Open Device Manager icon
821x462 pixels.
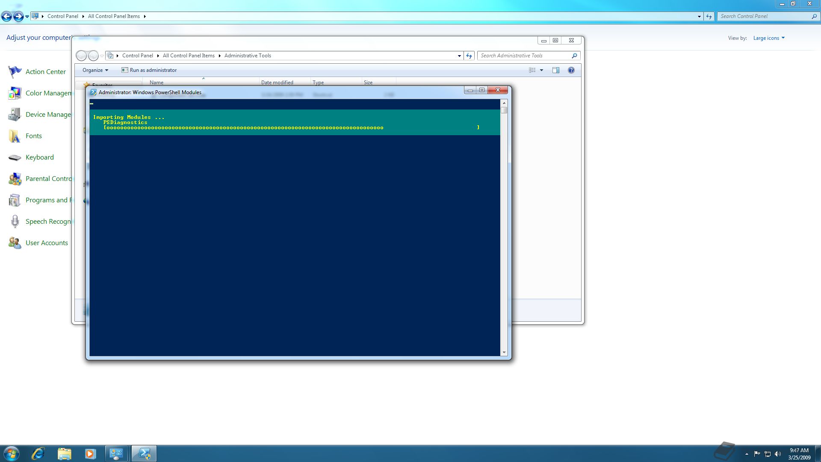(x=15, y=115)
